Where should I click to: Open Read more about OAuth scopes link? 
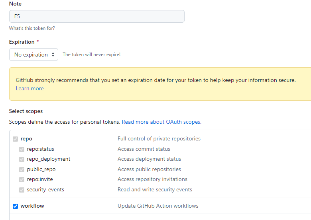pyautogui.click(x=161, y=122)
